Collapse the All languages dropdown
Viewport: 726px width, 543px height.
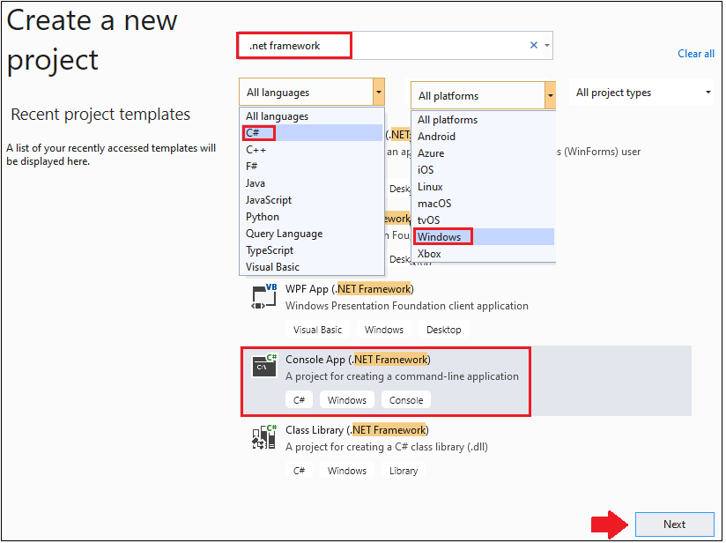378,92
